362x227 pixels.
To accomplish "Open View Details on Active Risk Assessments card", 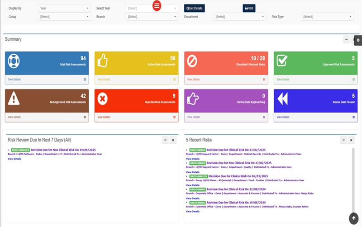I will tap(104, 79).
